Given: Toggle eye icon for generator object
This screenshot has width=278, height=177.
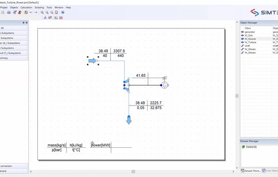Looking at the screenshot, I should point(242,32).
